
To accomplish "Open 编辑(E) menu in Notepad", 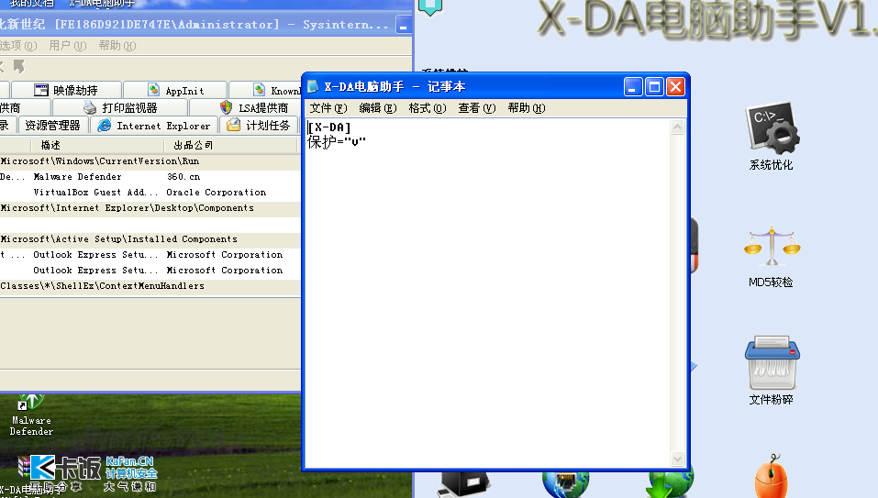I will pyautogui.click(x=377, y=108).
